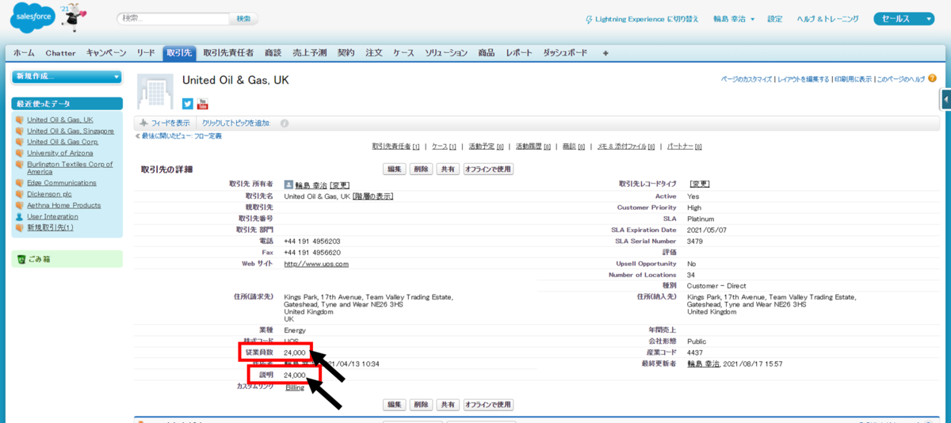951x423 pixels.
Task: Jump to ケース [1] related list
Action: (x=444, y=147)
